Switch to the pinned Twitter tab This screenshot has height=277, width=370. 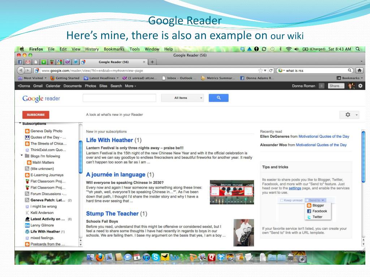tap(75, 62)
